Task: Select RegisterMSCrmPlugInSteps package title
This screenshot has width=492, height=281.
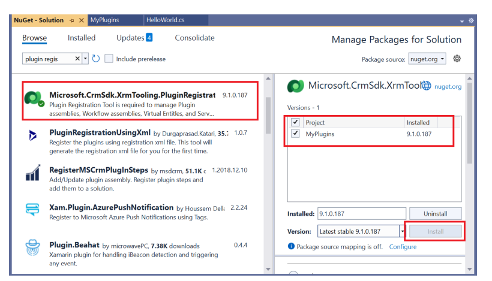Action: point(98,170)
